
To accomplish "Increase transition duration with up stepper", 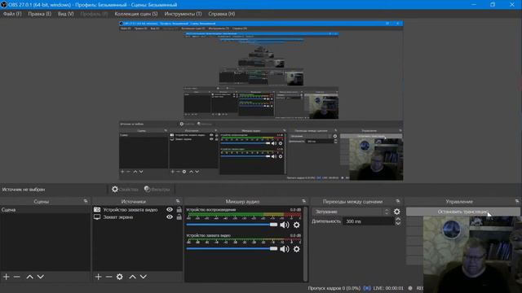I will [398, 219].
